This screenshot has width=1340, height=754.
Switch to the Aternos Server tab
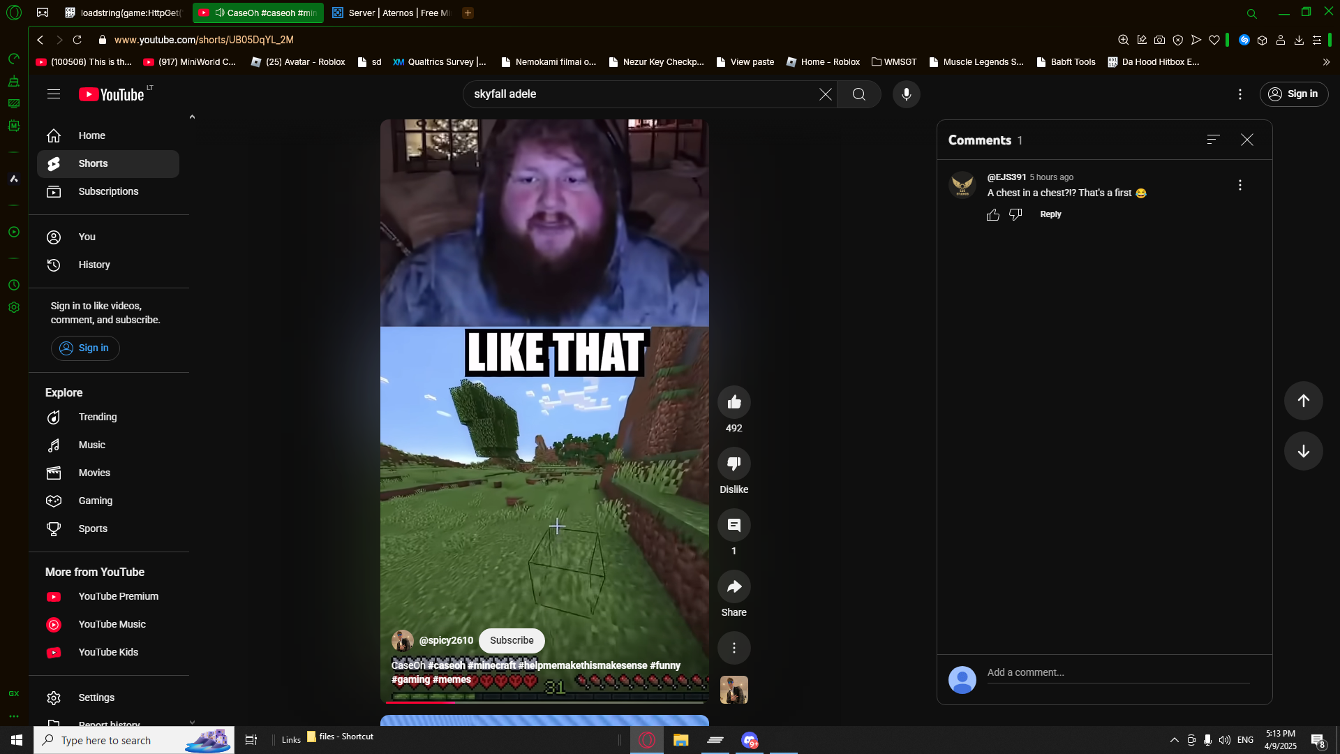(x=391, y=13)
